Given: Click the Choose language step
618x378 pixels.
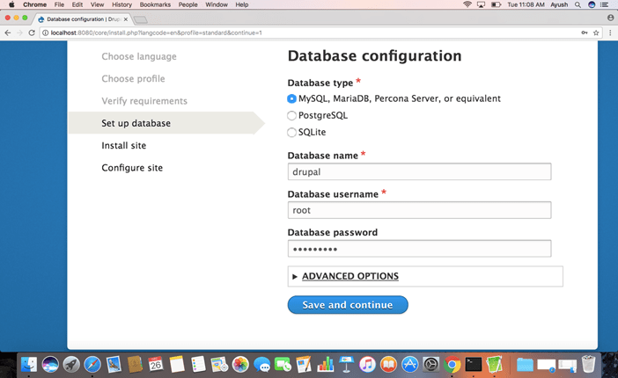Looking at the screenshot, I should [139, 56].
